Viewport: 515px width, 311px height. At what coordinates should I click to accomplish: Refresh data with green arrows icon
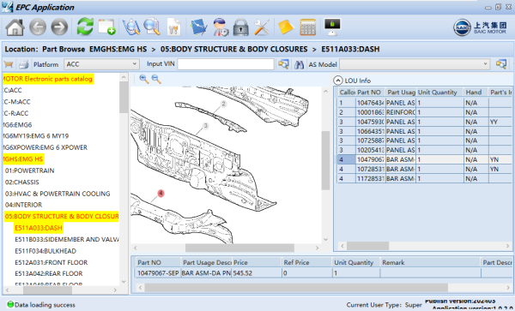(85, 27)
